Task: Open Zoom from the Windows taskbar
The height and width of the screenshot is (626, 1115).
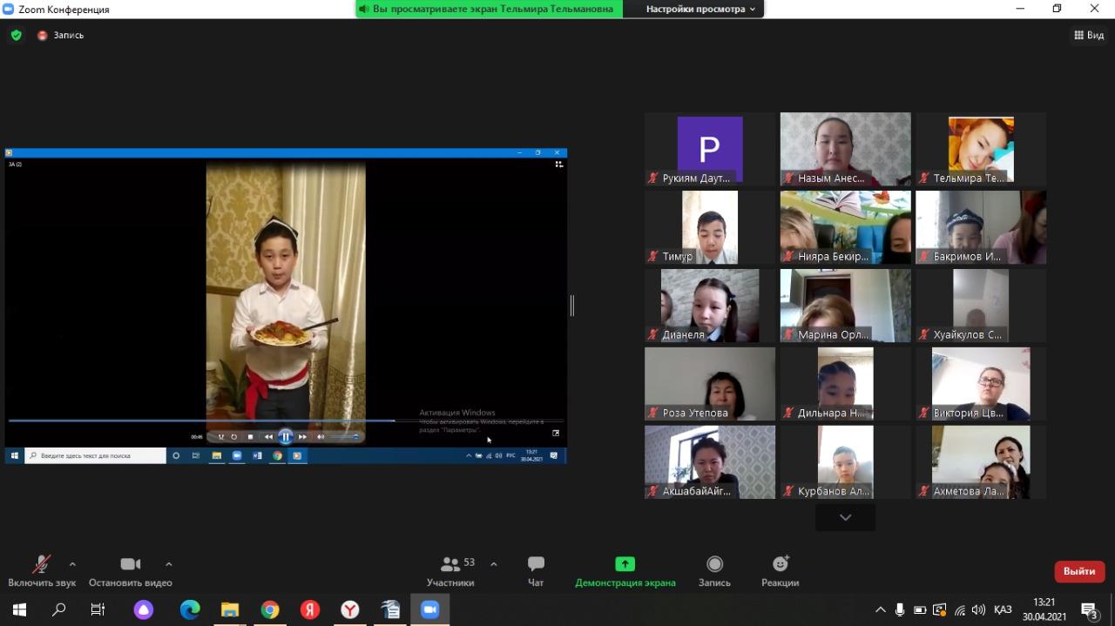Action: (429, 609)
